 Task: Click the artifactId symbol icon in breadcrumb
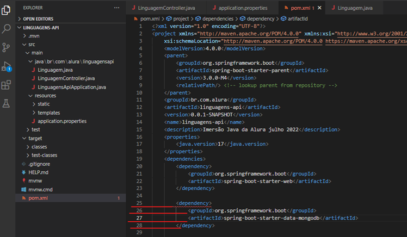pyautogui.click(x=283, y=18)
